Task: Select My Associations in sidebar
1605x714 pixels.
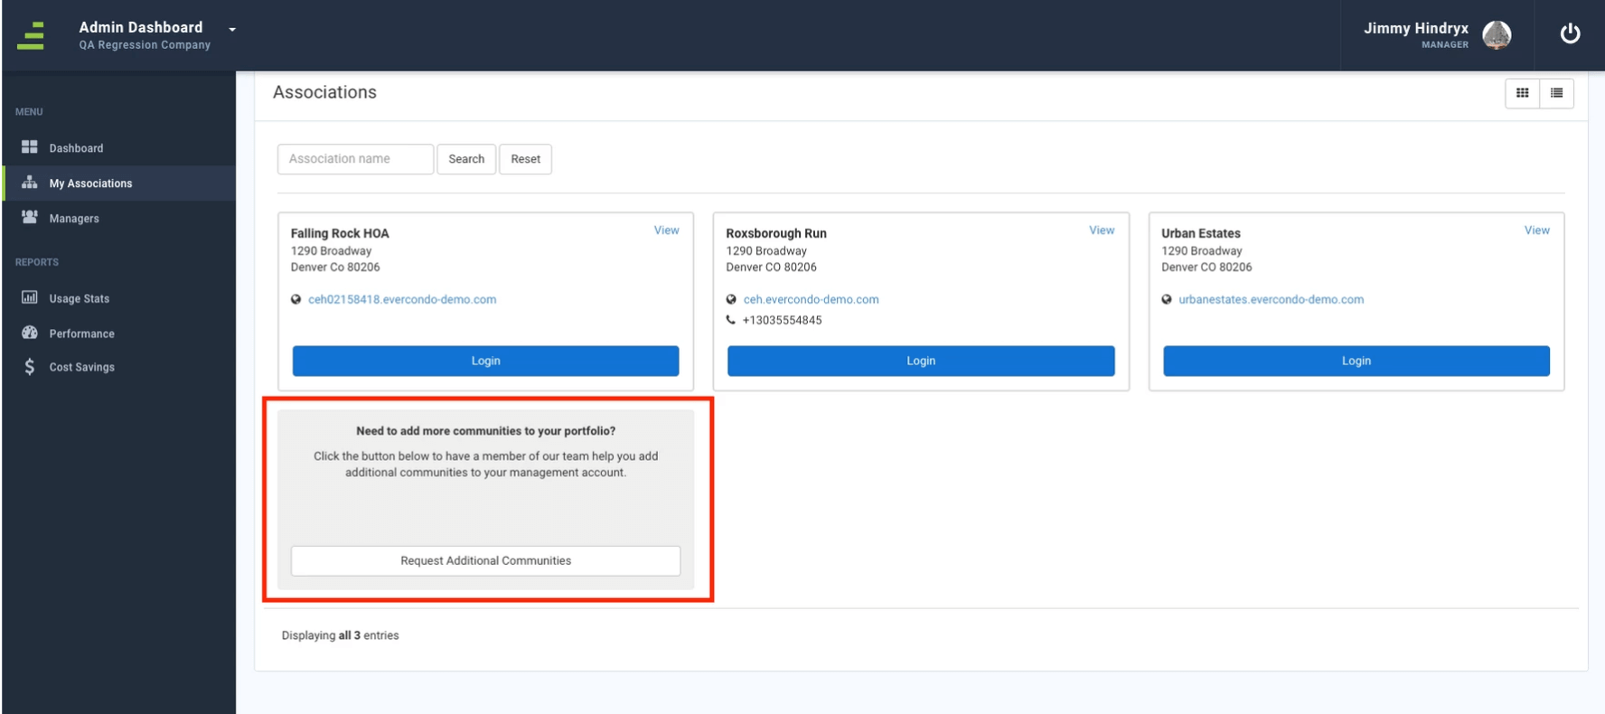Action: 118,183
